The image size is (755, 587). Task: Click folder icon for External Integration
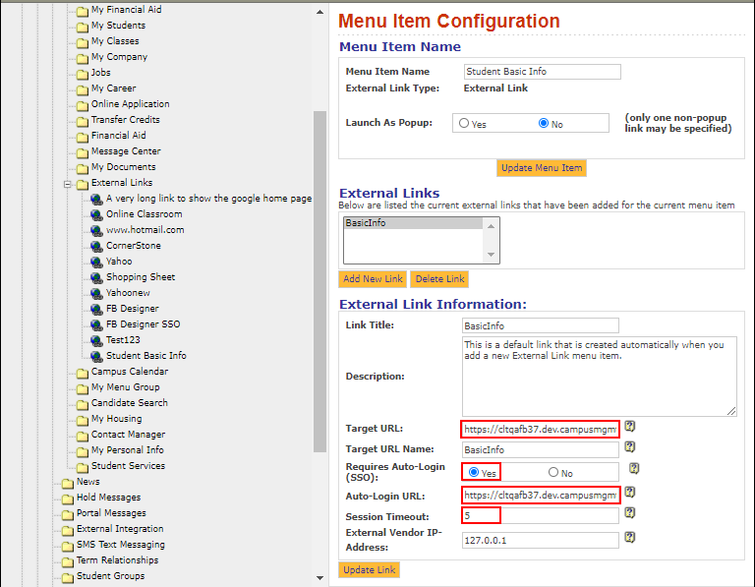pos(68,530)
